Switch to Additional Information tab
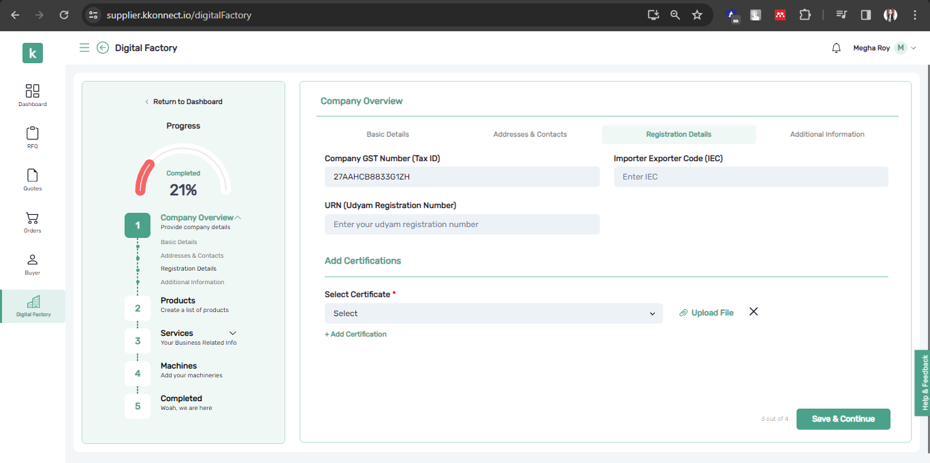This screenshot has height=463, width=930. 827,135
